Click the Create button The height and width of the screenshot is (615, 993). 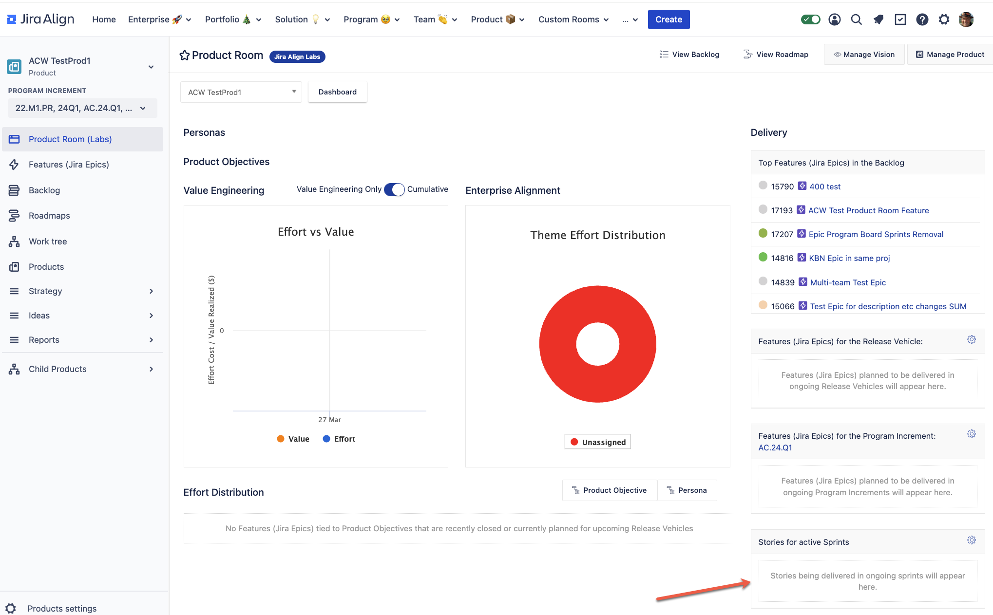pos(668,19)
